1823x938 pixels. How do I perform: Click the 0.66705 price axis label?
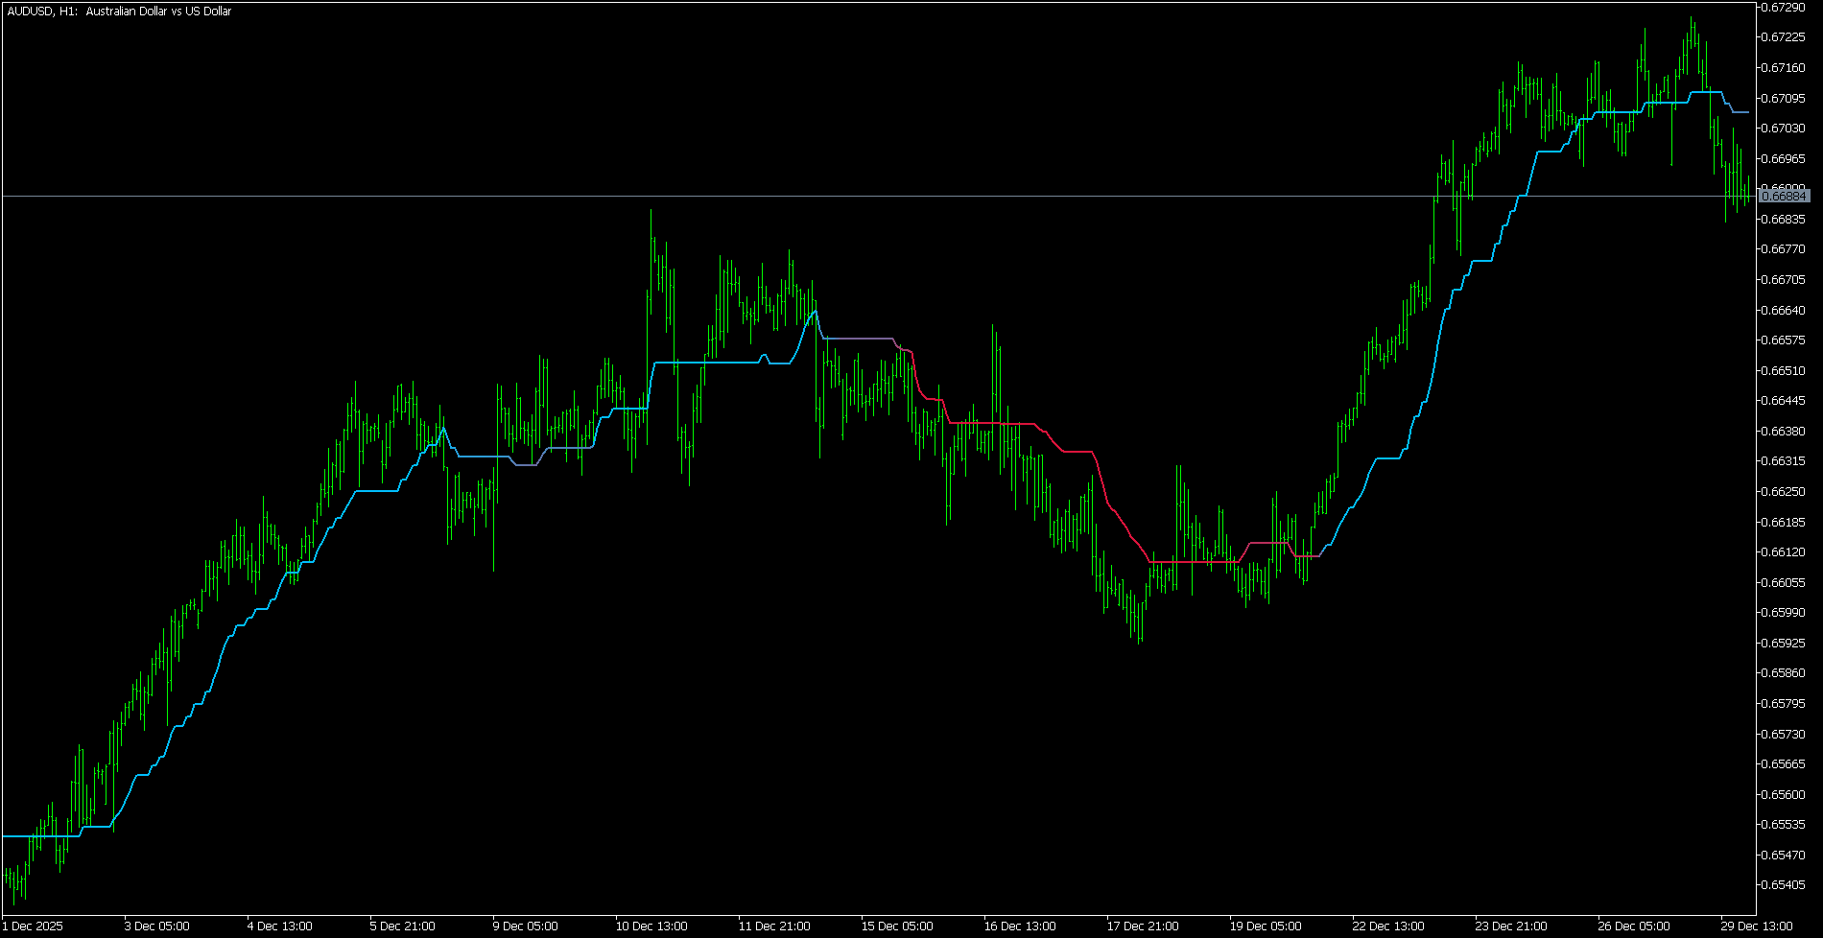[x=1785, y=280]
